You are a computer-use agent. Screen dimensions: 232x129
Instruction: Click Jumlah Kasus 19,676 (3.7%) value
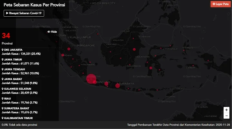[20, 112]
